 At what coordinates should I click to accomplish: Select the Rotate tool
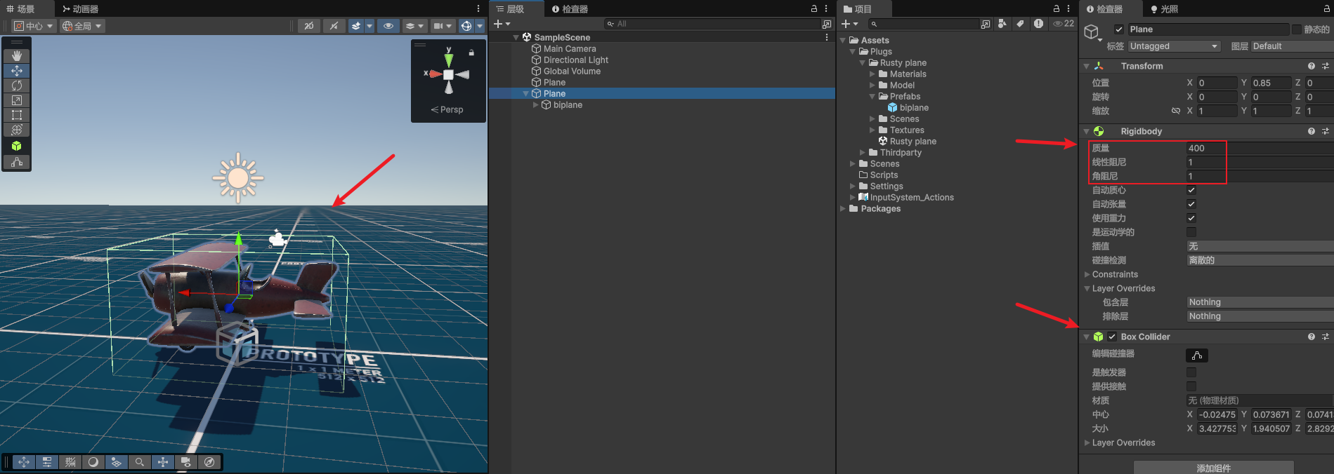pyautogui.click(x=17, y=85)
